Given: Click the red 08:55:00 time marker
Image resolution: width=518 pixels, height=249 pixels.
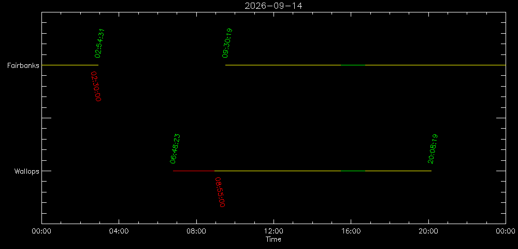Looking at the screenshot, I should point(220,192).
